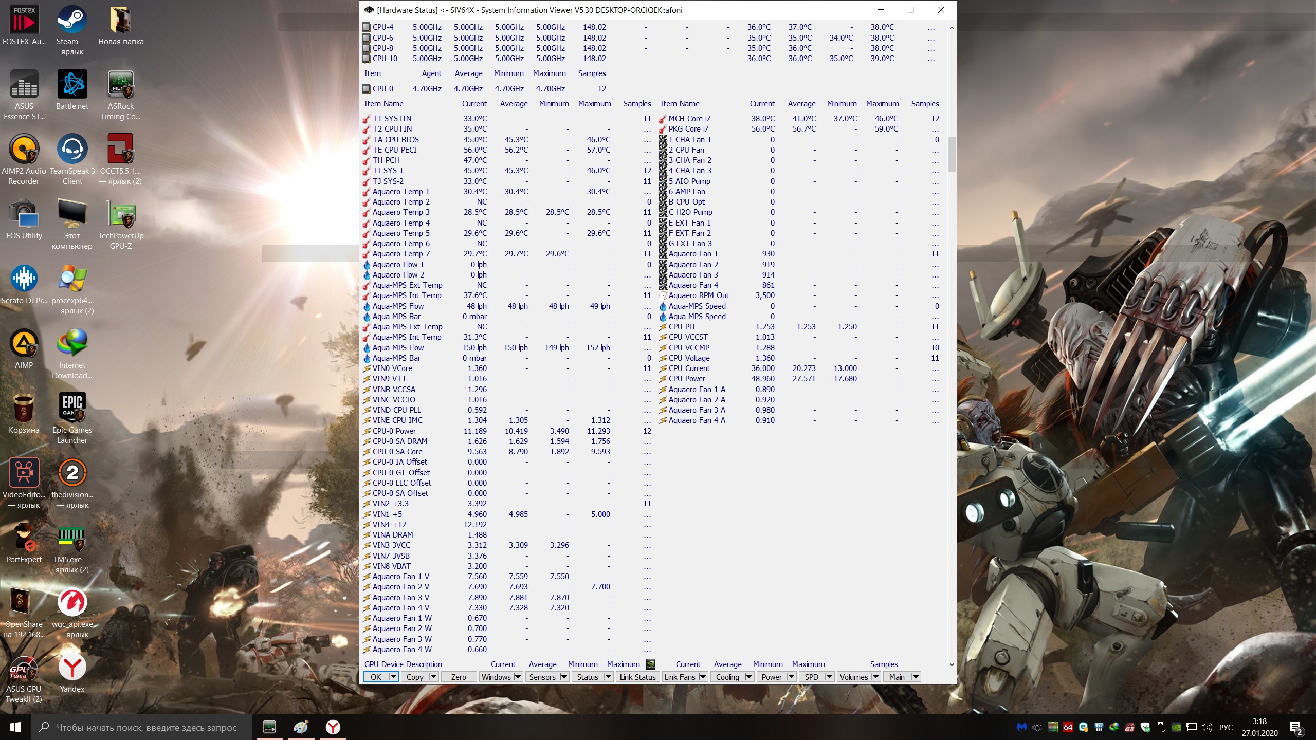Click the Link Status button
The height and width of the screenshot is (740, 1316).
click(x=637, y=677)
